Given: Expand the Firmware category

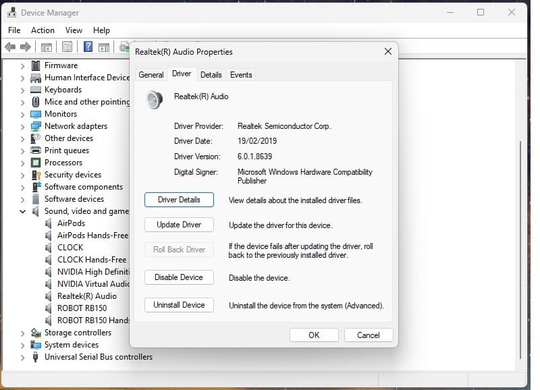Looking at the screenshot, I should [x=22, y=65].
